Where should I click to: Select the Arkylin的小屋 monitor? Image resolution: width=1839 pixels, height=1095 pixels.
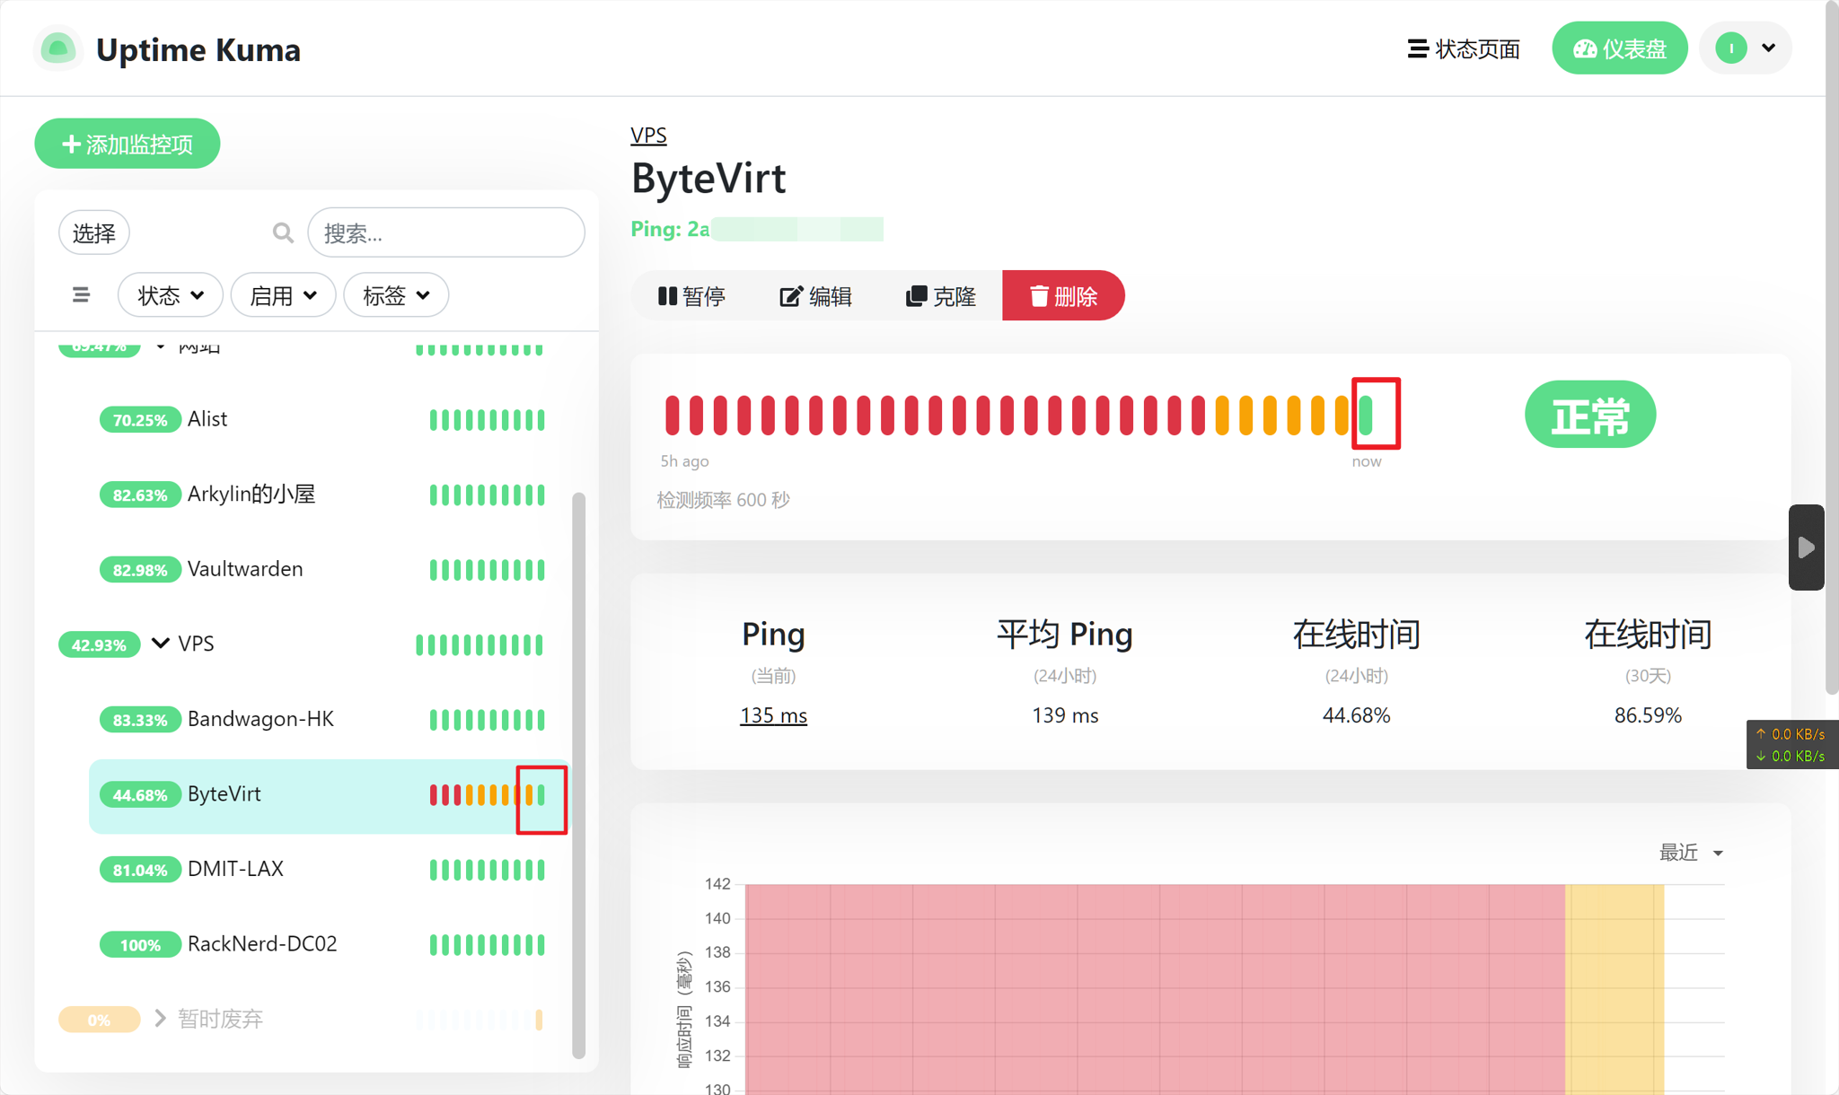click(x=330, y=495)
